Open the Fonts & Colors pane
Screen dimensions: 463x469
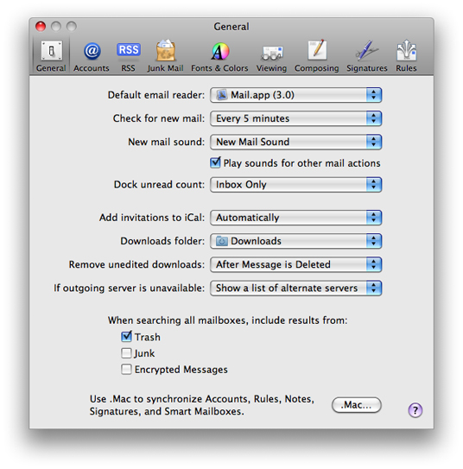[219, 56]
